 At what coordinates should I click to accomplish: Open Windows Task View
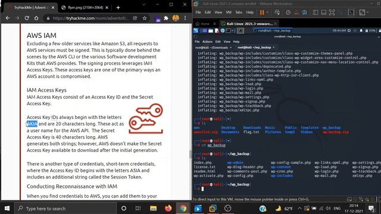(x=138, y=208)
